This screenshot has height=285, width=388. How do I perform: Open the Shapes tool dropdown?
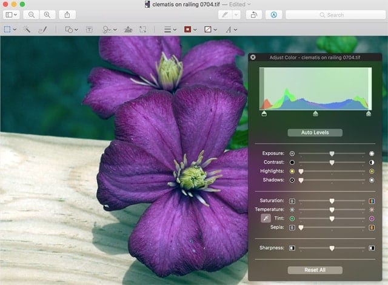[x=71, y=29]
